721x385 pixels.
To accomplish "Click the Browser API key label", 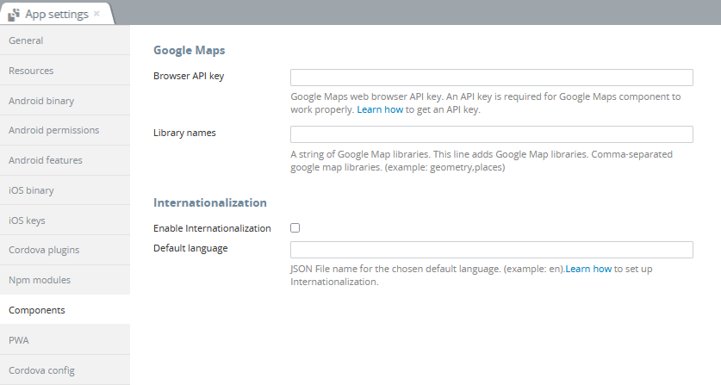I will click(x=189, y=76).
